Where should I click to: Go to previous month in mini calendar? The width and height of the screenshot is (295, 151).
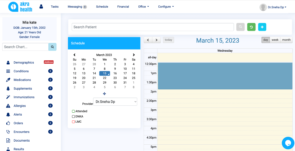[74, 55]
